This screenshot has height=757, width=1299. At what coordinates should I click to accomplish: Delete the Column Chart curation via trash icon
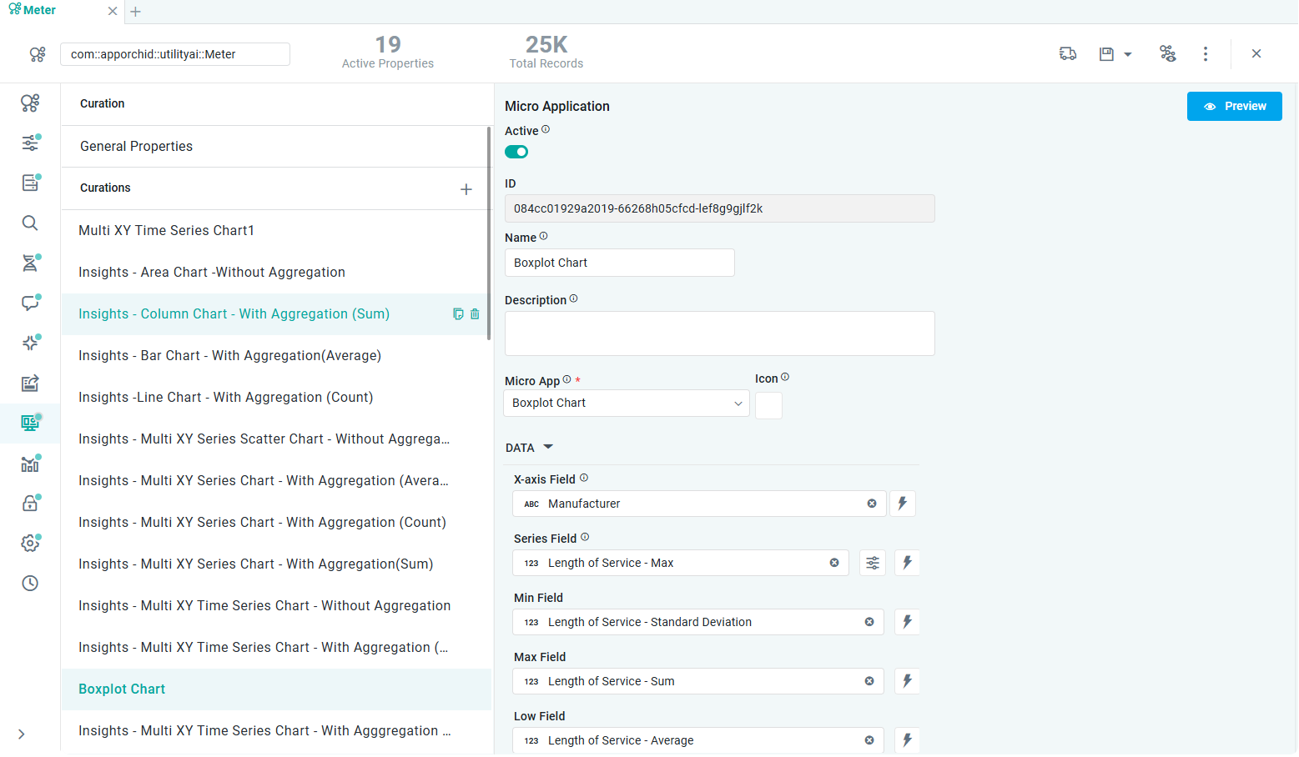[475, 314]
